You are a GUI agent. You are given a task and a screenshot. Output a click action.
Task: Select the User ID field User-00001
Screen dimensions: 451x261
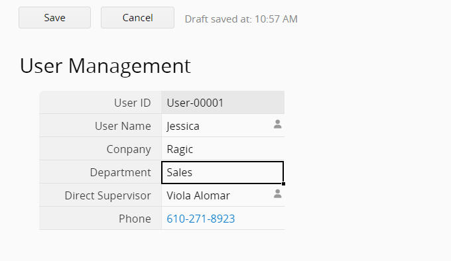click(x=223, y=103)
